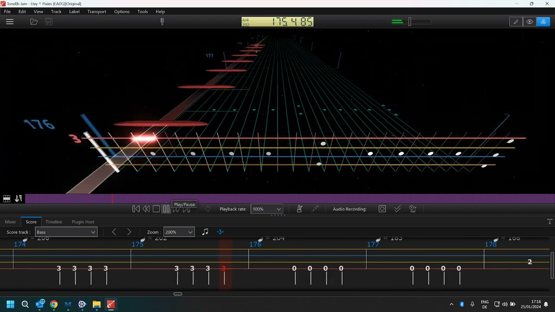Jump to the song start

click(136, 209)
